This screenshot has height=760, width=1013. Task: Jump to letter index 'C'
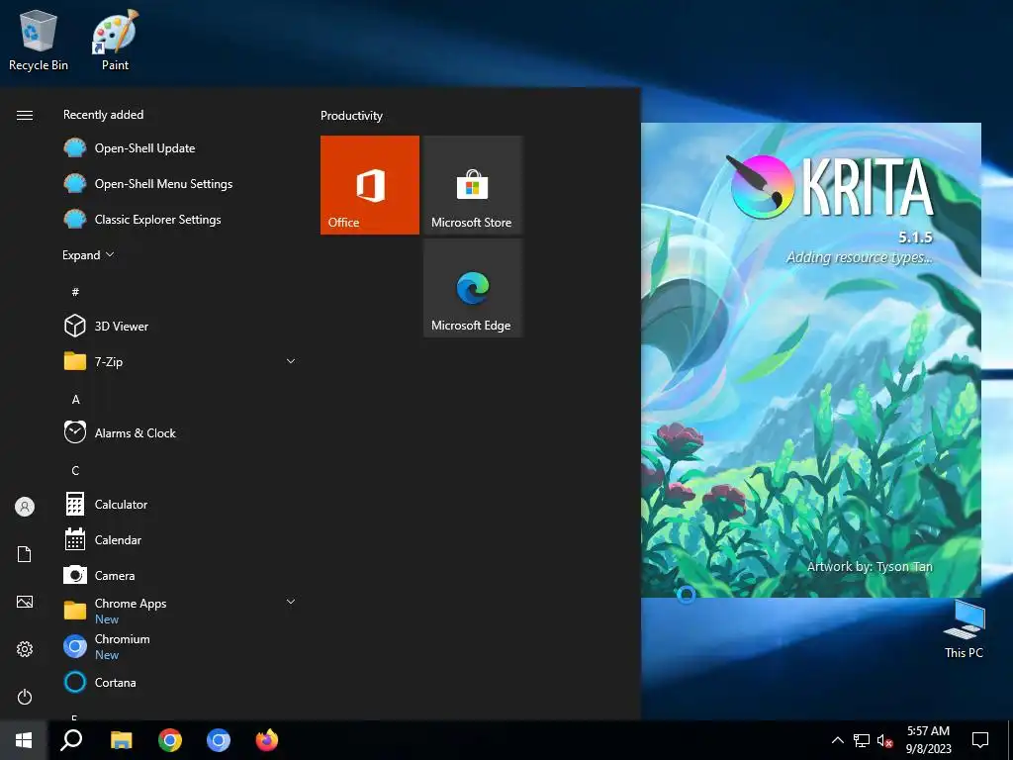click(x=75, y=470)
